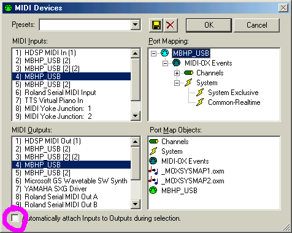Click the _MOXSYSMAP1.oxm file icon

153,171
